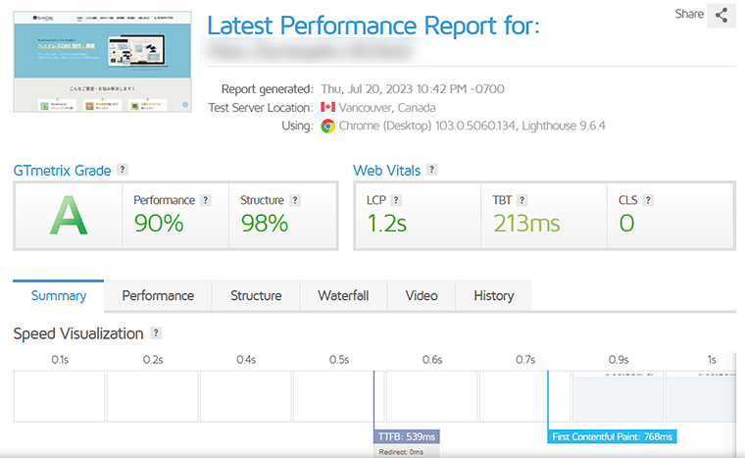Click the First Contentful Paint 768ms marker
The width and height of the screenshot is (745, 458).
coord(612,436)
